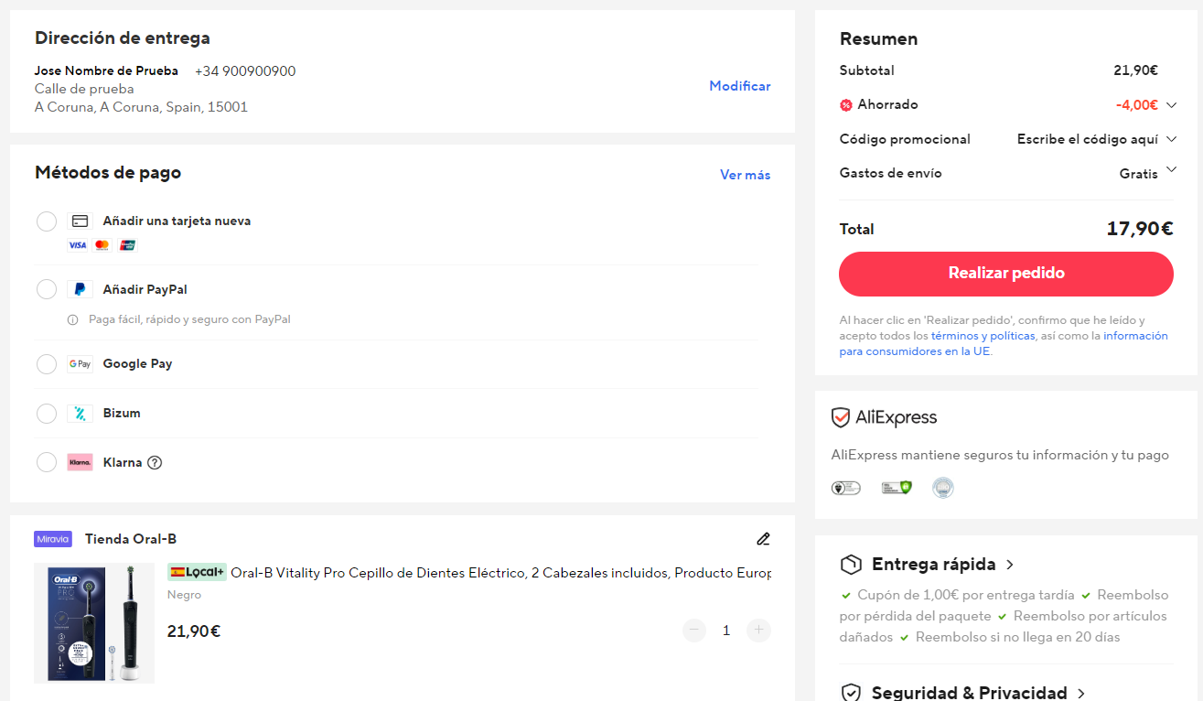Click the phone number +34 900900900
This screenshot has height=701, width=1203.
point(245,71)
